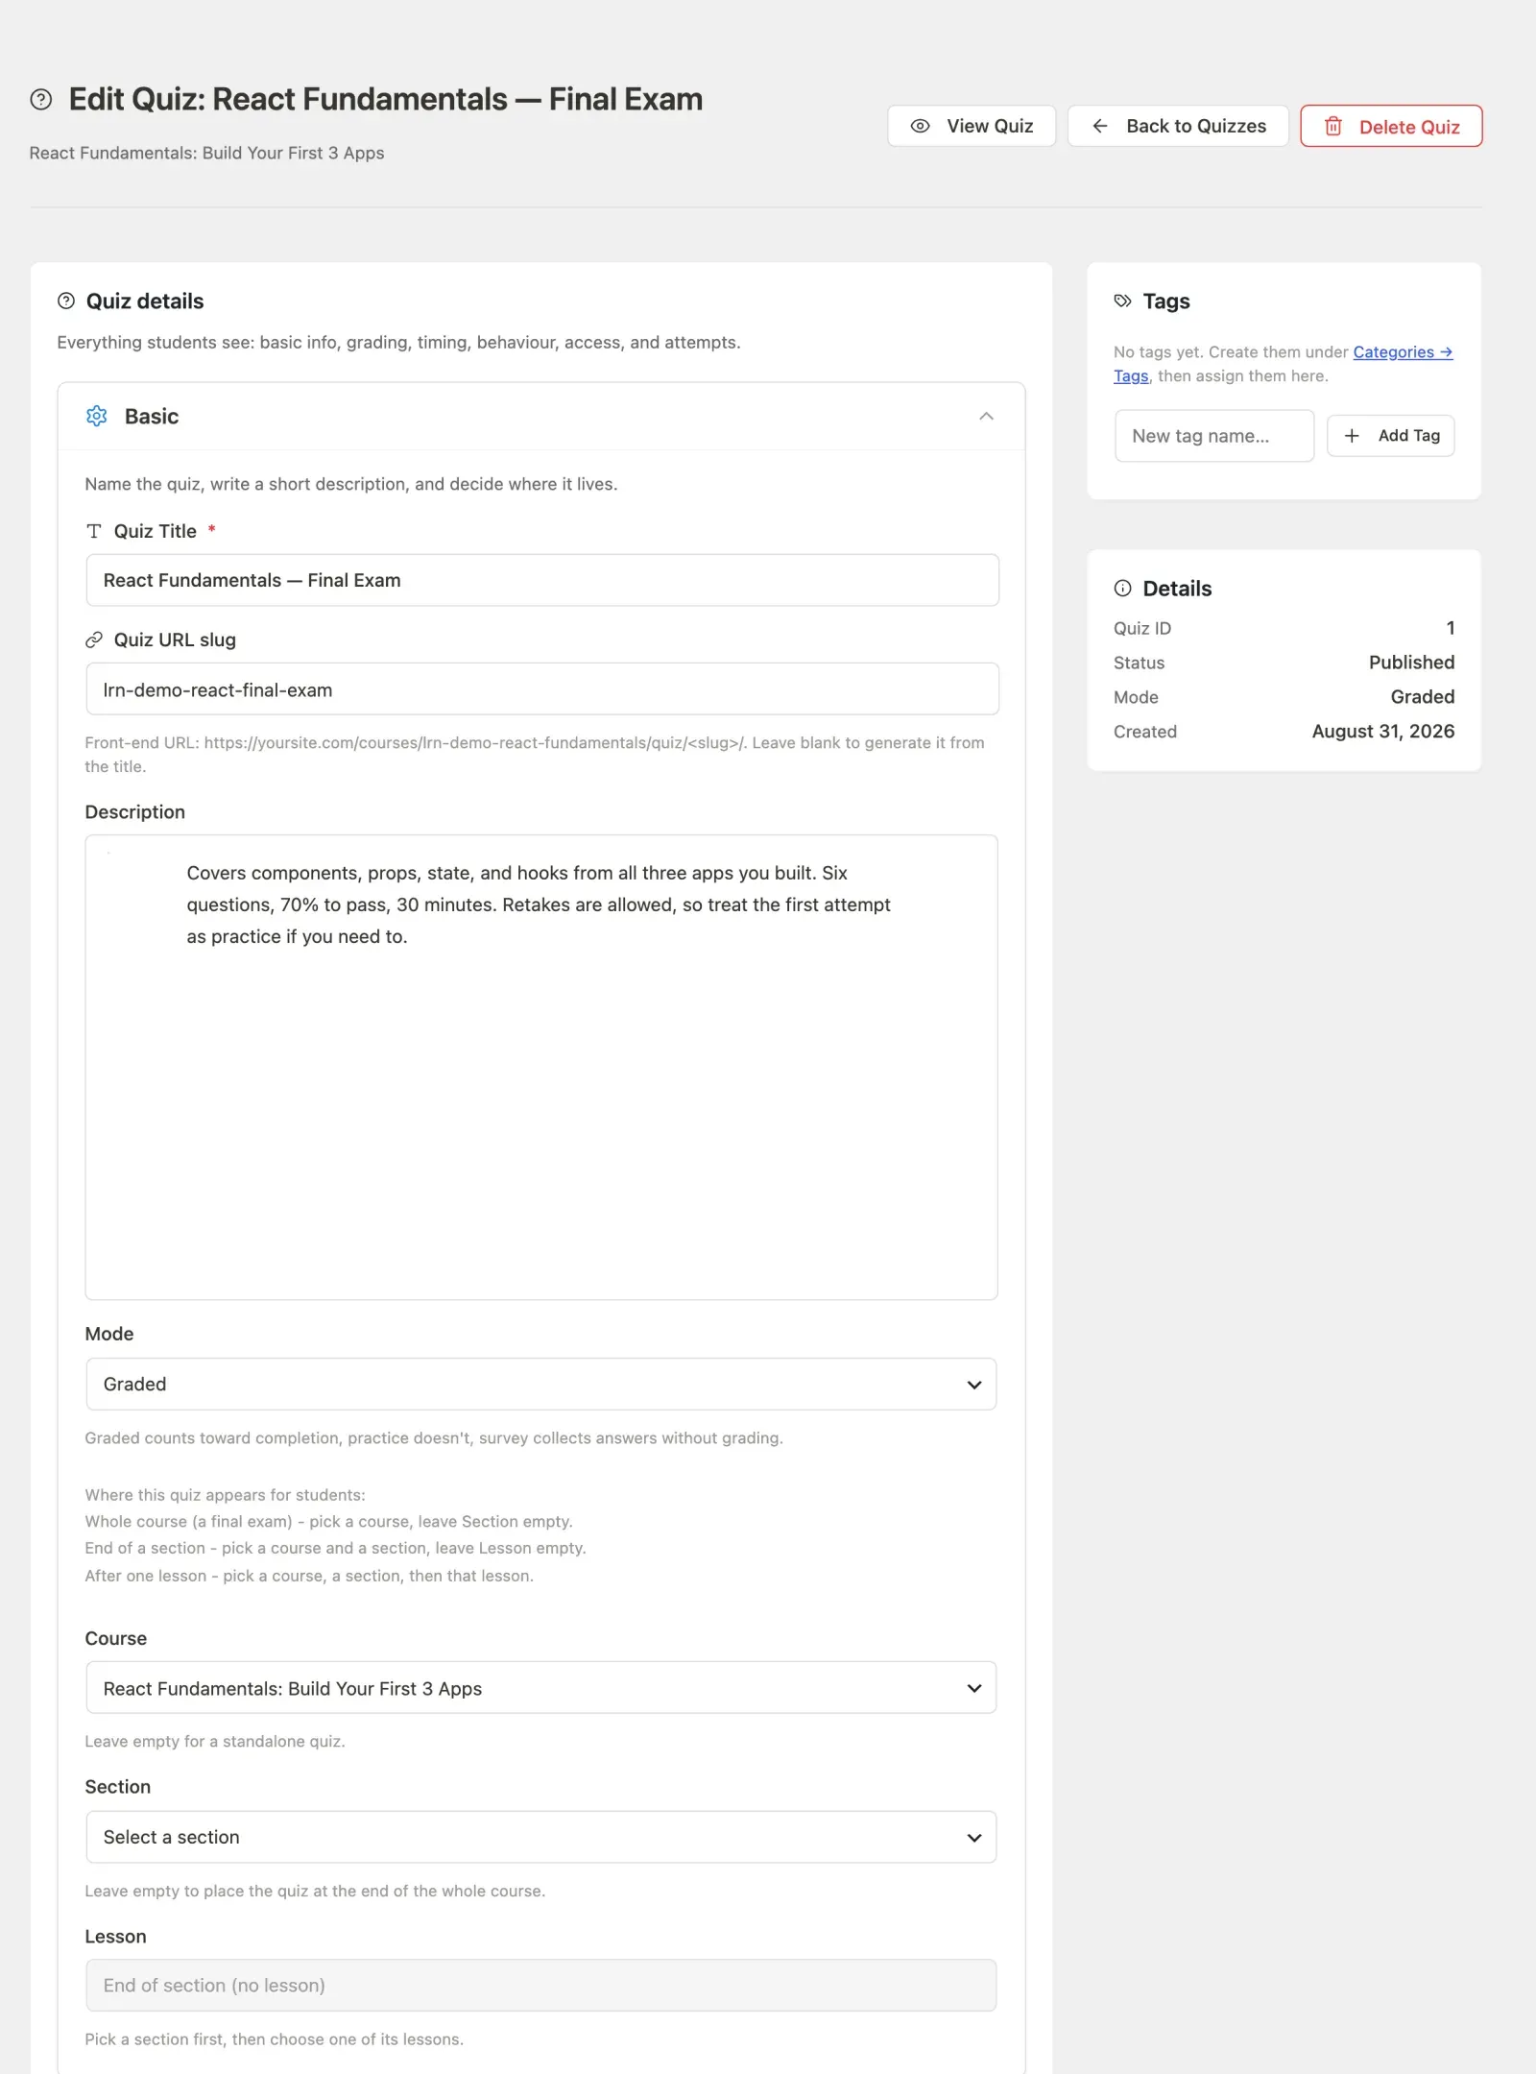The width and height of the screenshot is (1536, 2074).
Task: Click the gear icon next to Basic
Action: 97,416
